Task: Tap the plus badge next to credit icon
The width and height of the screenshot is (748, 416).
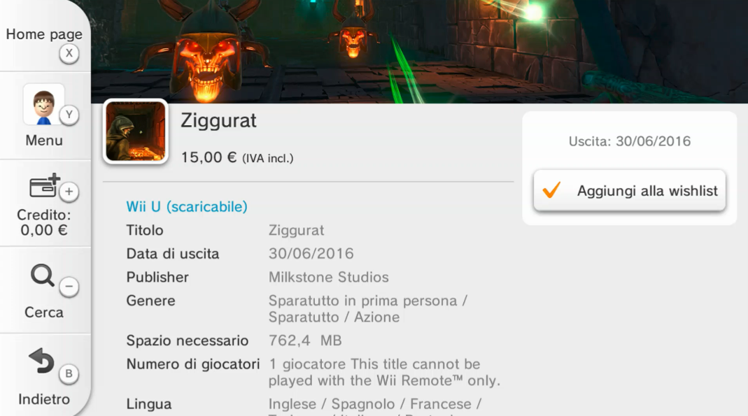Action: click(69, 192)
